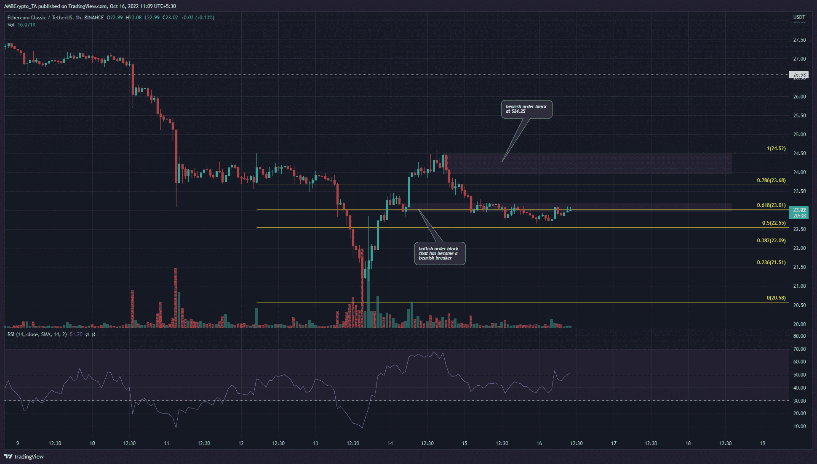Select the RSI (14, close, SMA, 14, 2) legend
817x464 pixels.
tap(37, 334)
